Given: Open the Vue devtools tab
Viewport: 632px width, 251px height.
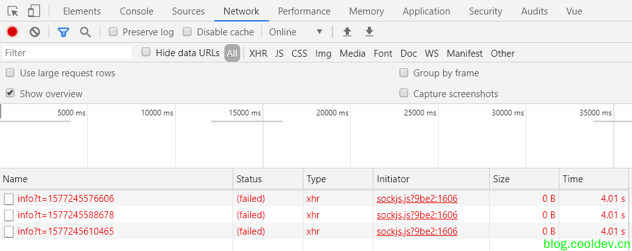Looking at the screenshot, I should pos(574,11).
